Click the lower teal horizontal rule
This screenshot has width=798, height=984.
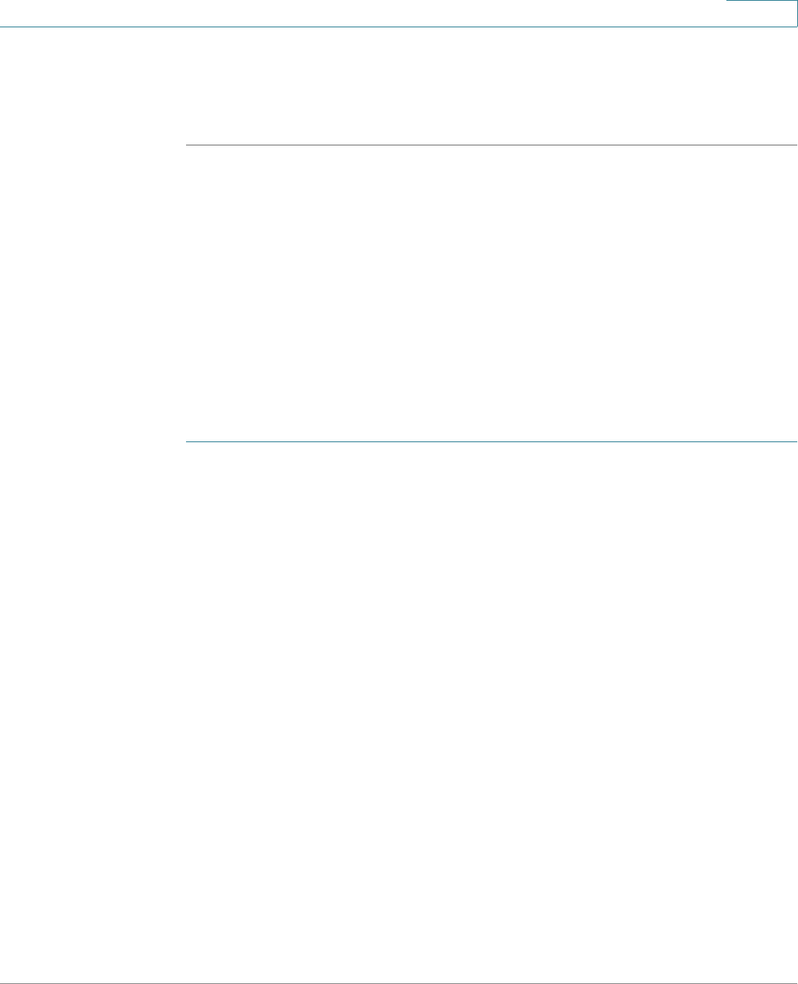pyautogui.click(x=492, y=442)
